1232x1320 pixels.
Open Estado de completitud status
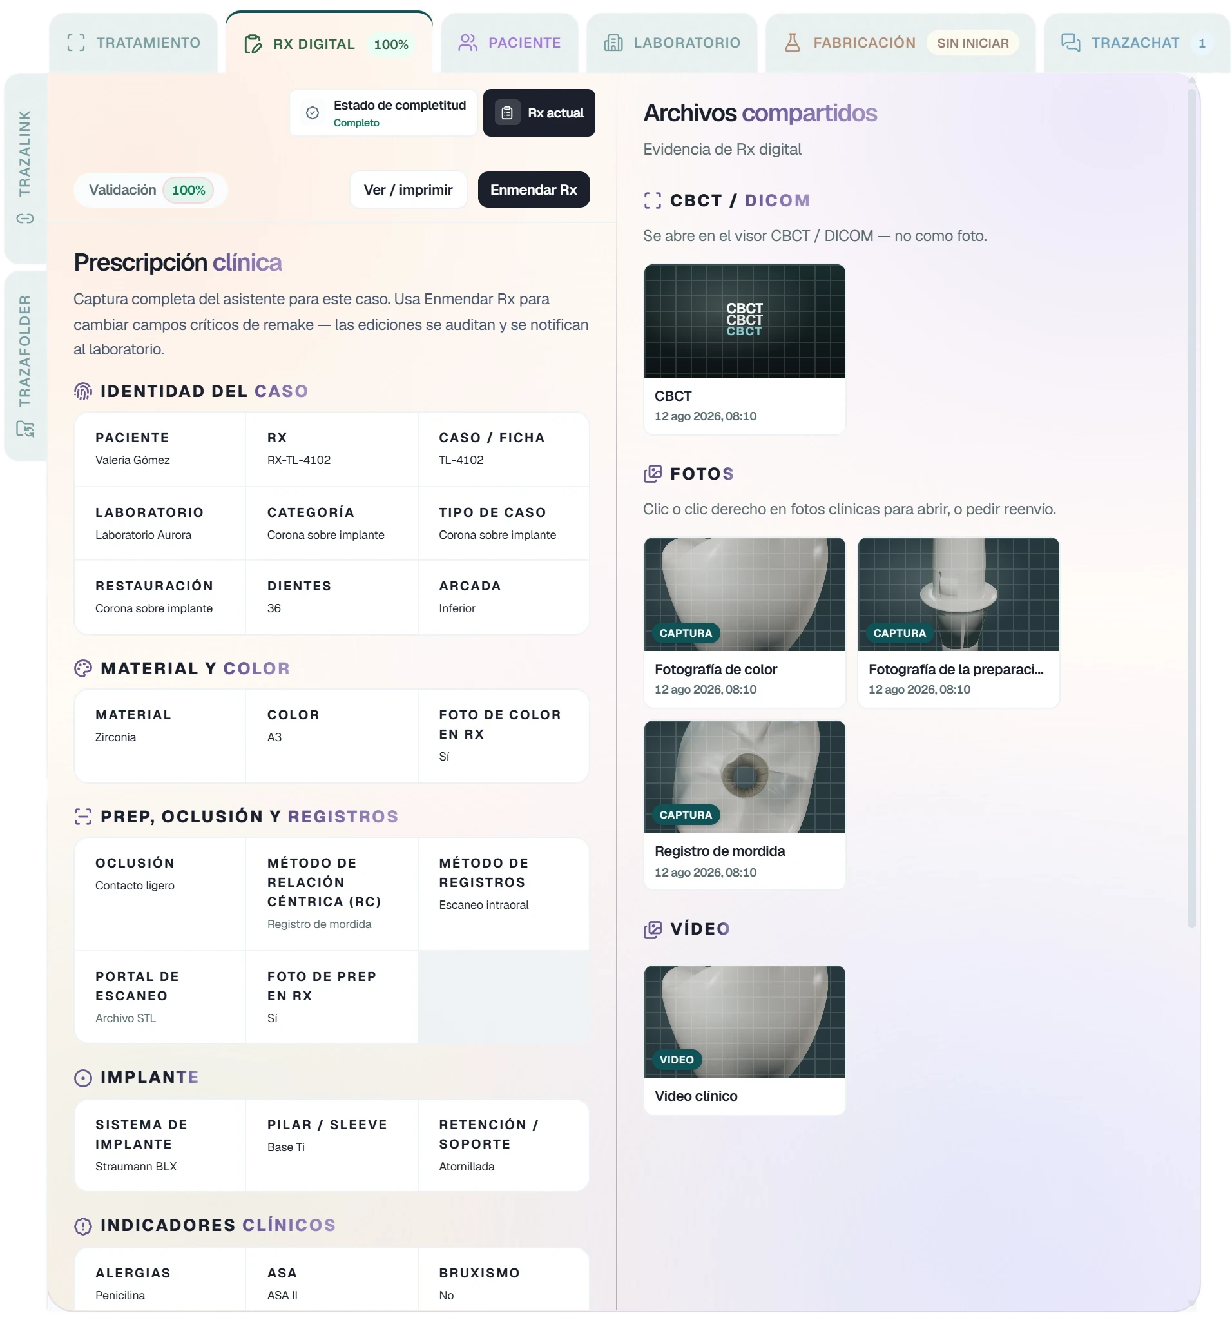point(383,113)
